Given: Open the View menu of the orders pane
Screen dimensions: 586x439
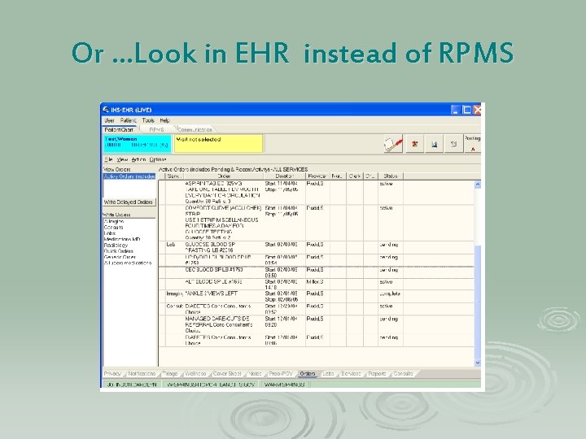Looking at the screenshot, I should coord(122,159).
